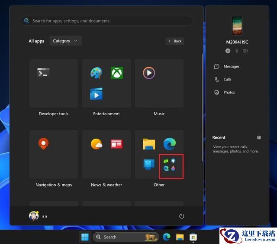
Task: Open the Terminal app in Developer tools
Action: point(43,72)
